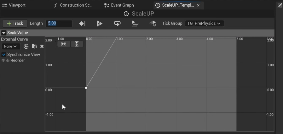Add a new track with Track button
Screen dimensions: 283x134
(x=15, y=24)
